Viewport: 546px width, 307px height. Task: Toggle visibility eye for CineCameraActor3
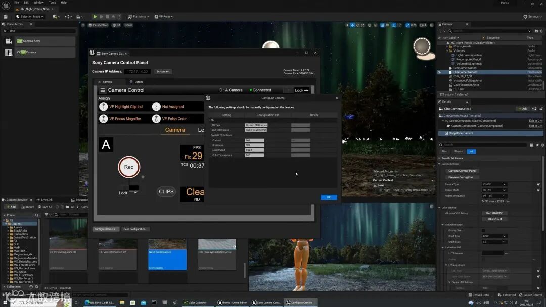pos(439,72)
